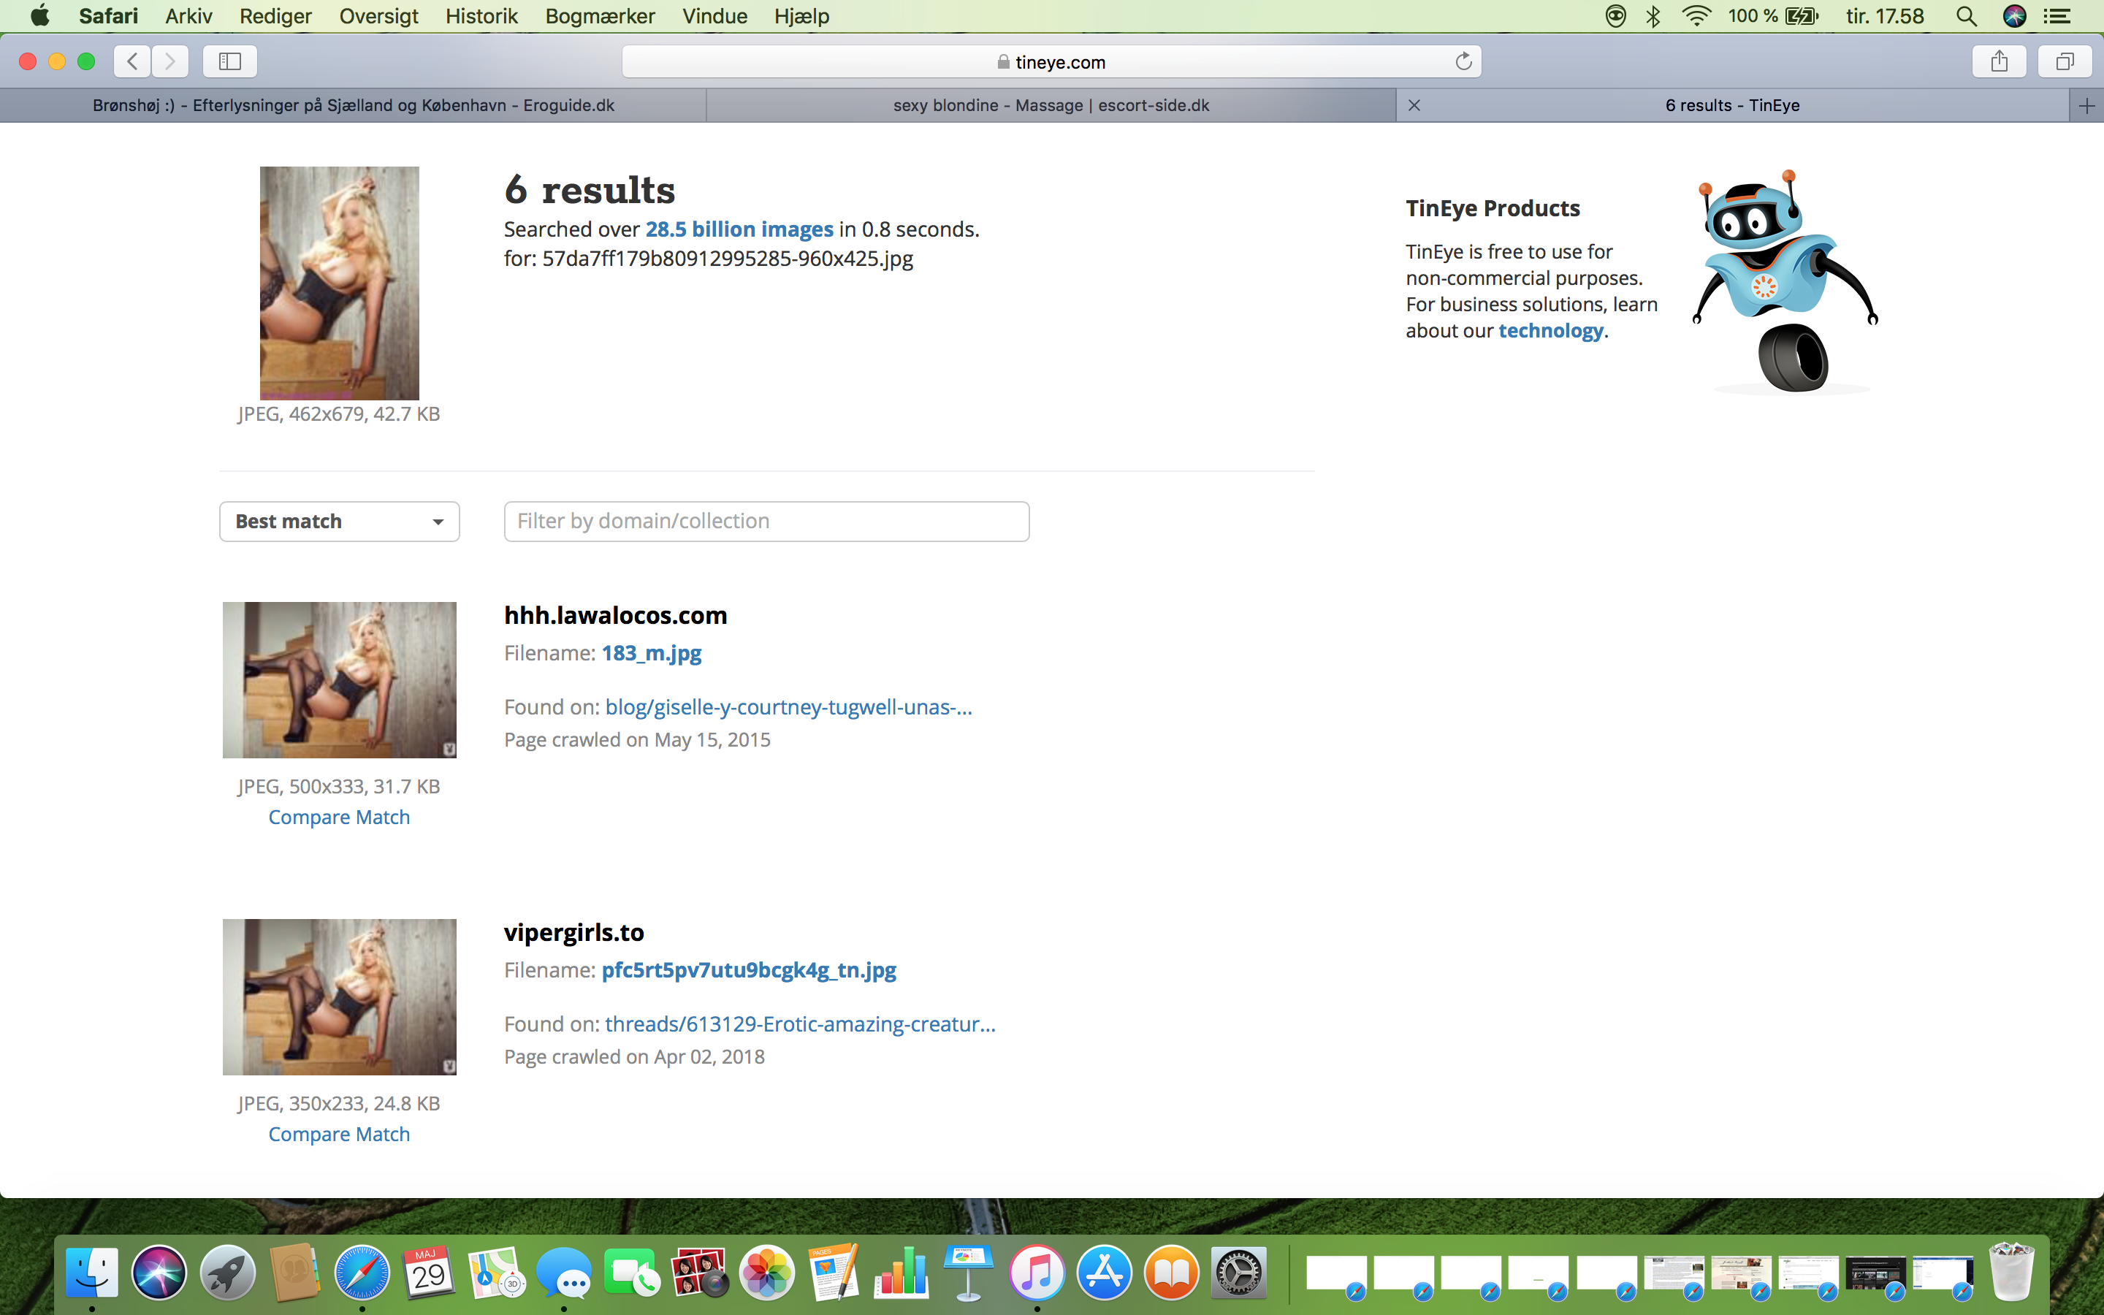Open the Apple menu
The image size is (2104, 1315).
40,15
